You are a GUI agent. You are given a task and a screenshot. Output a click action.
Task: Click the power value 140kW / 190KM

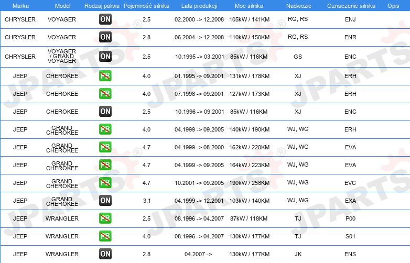(249, 129)
